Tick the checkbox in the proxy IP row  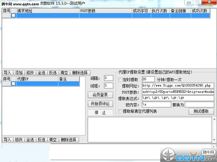pyautogui.click(x=14, y=84)
